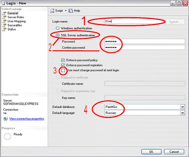Open the Default language dropdown
Screen dimensions: 189x157
click(183, 113)
